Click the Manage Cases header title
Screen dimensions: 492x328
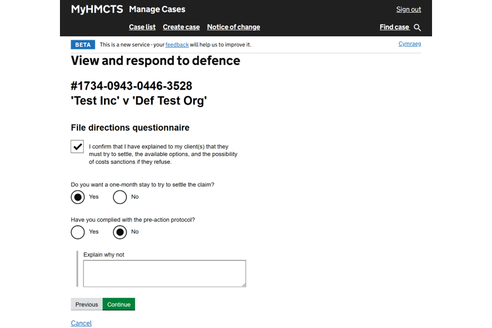[157, 9]
